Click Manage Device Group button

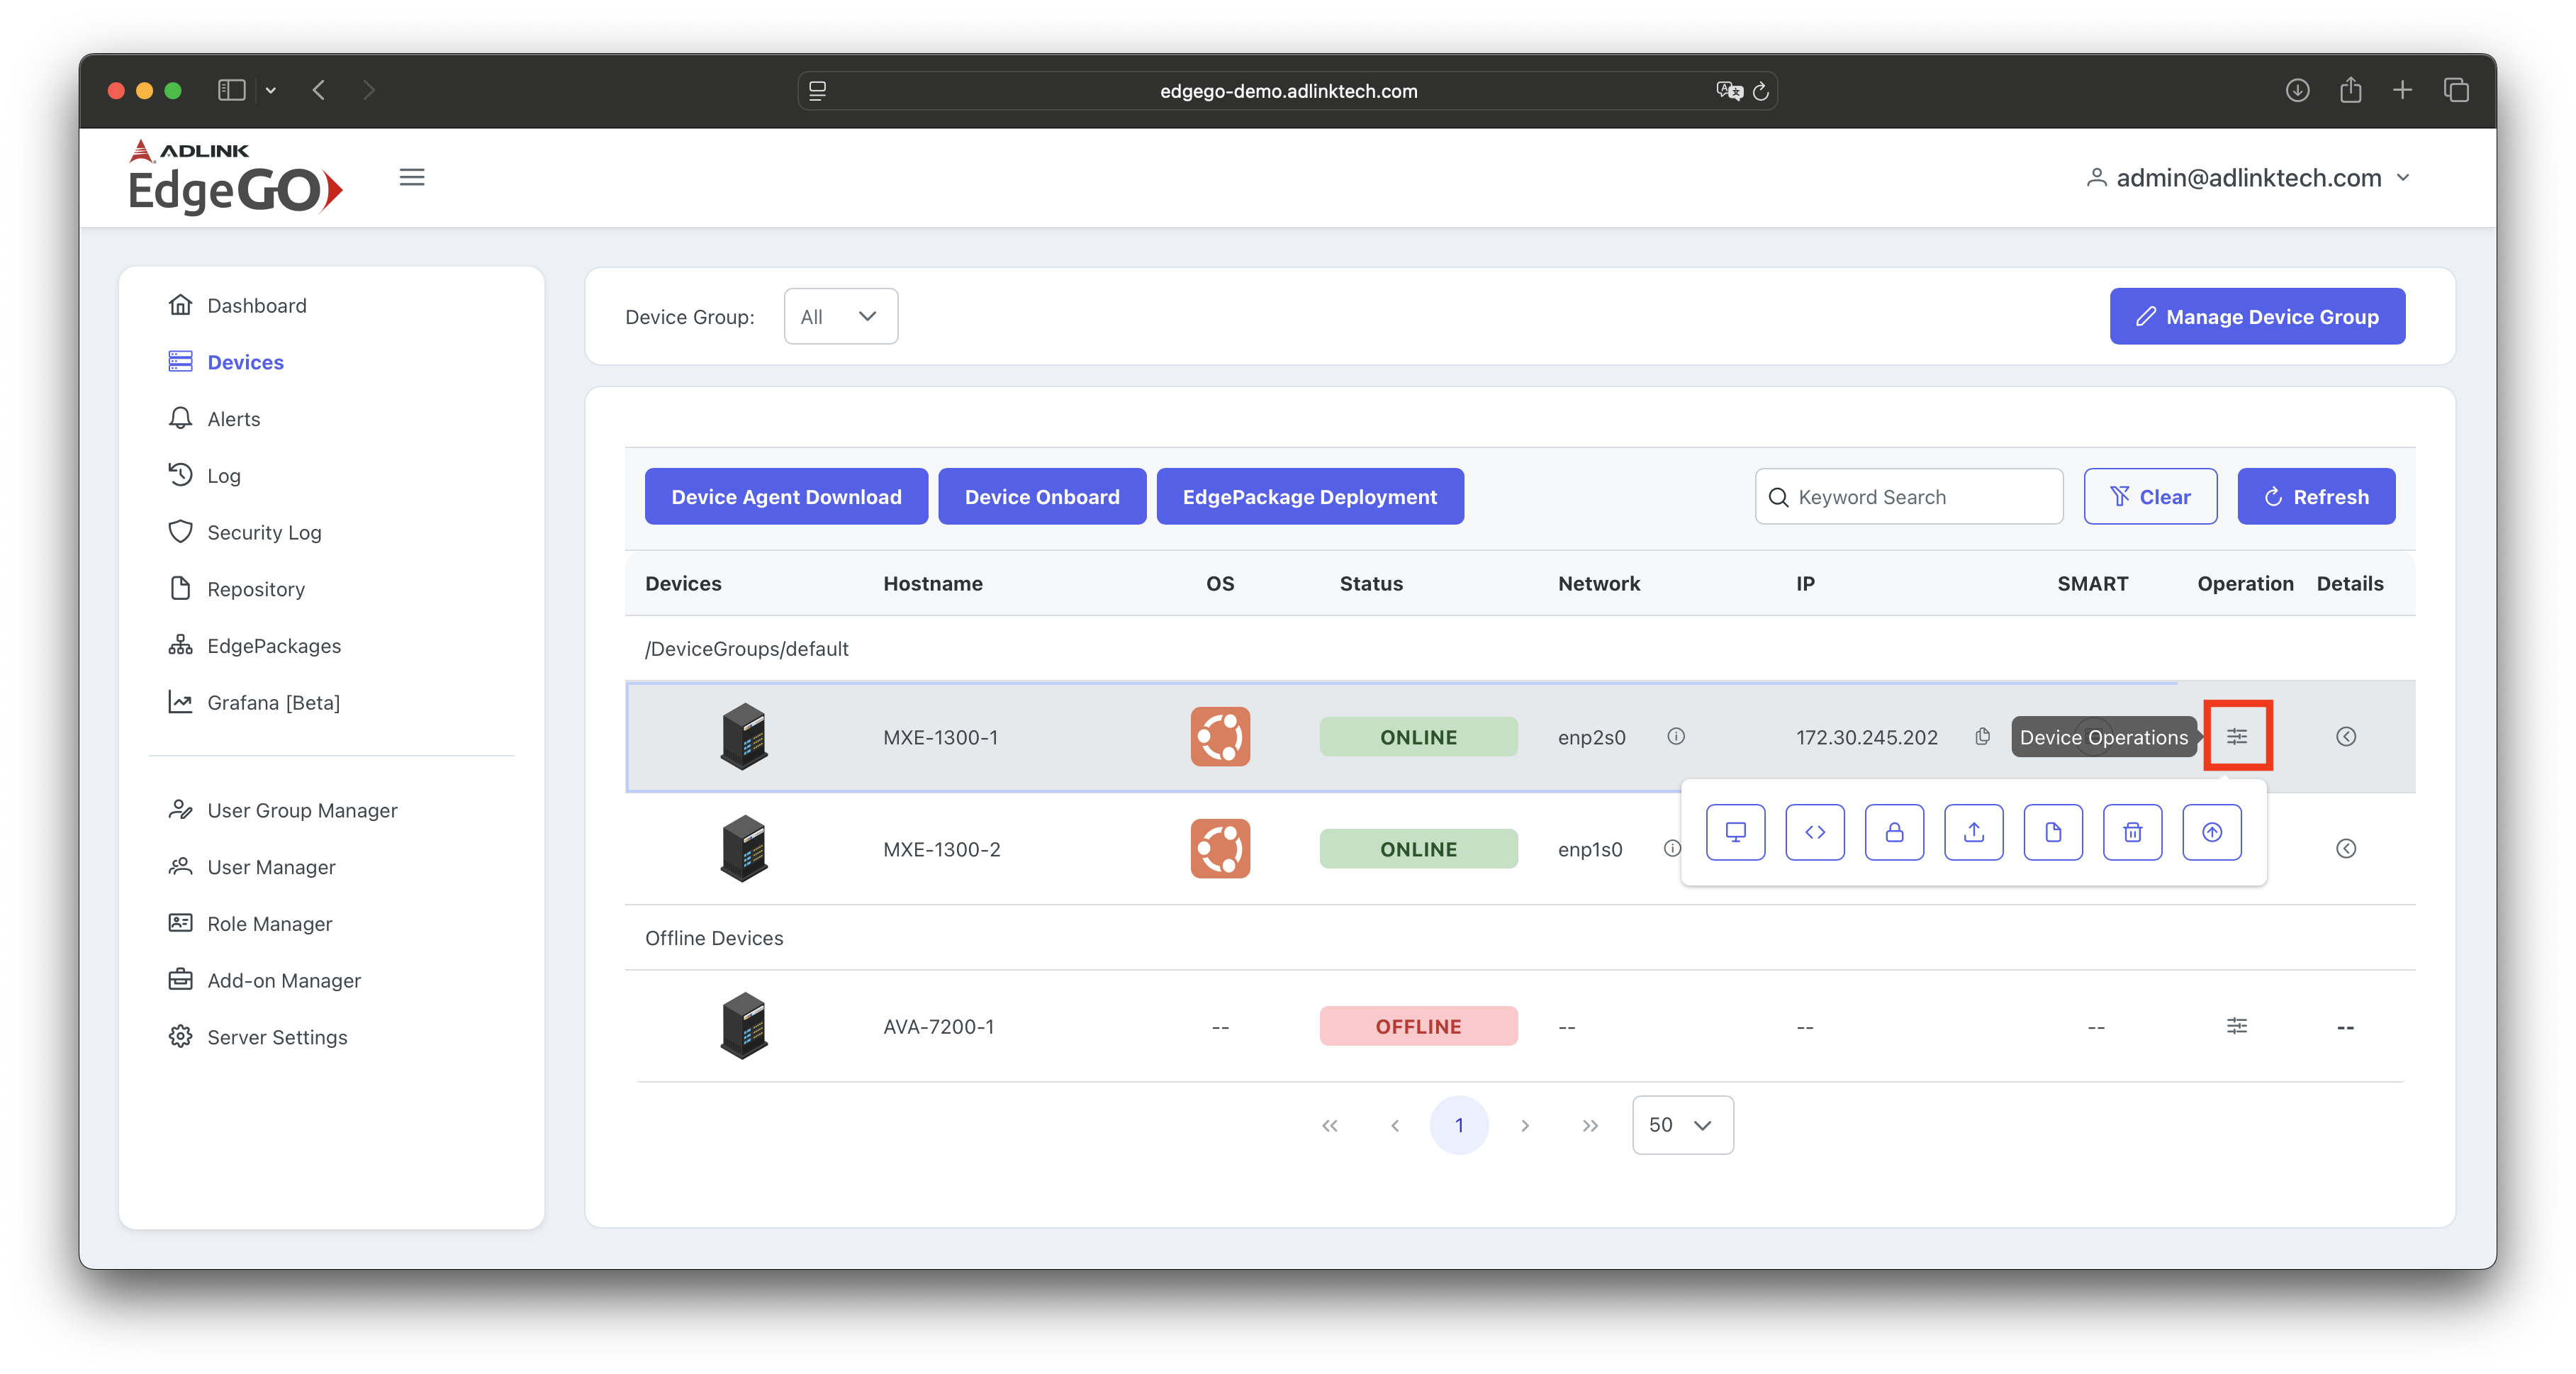[x=2257, y=316]
